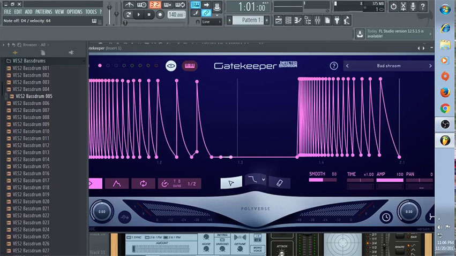Screen dimensions: 456x256
Task: Go to previous Gatekeeper preset
Action: click(347, 66)
